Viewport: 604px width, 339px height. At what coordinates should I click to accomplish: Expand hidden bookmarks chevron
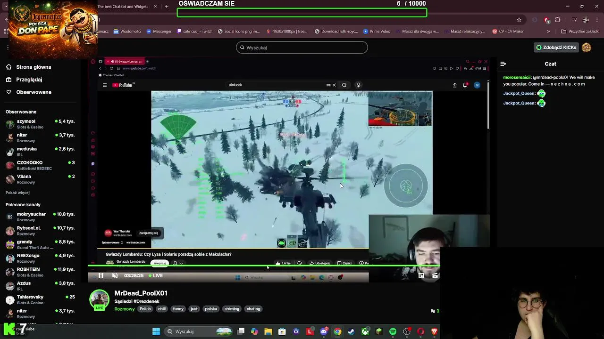point(548,32)
